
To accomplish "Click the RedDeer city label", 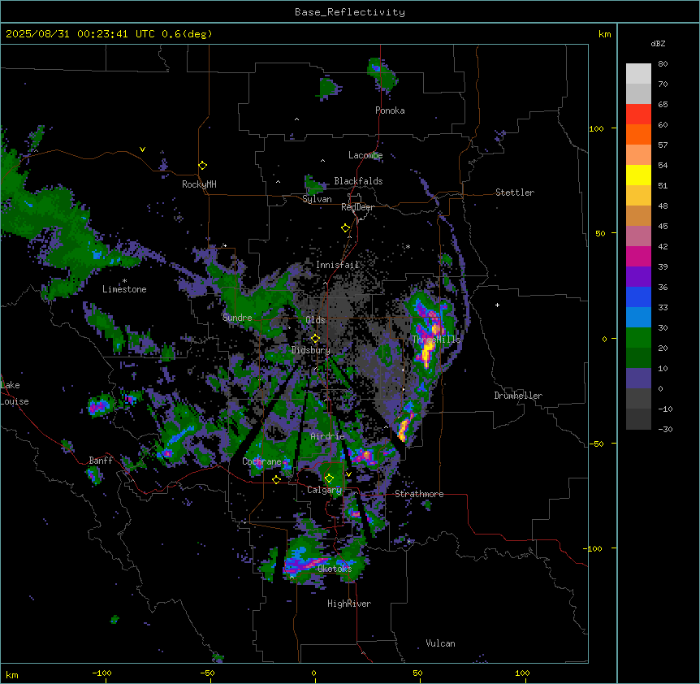I will [x=357, y=207].
